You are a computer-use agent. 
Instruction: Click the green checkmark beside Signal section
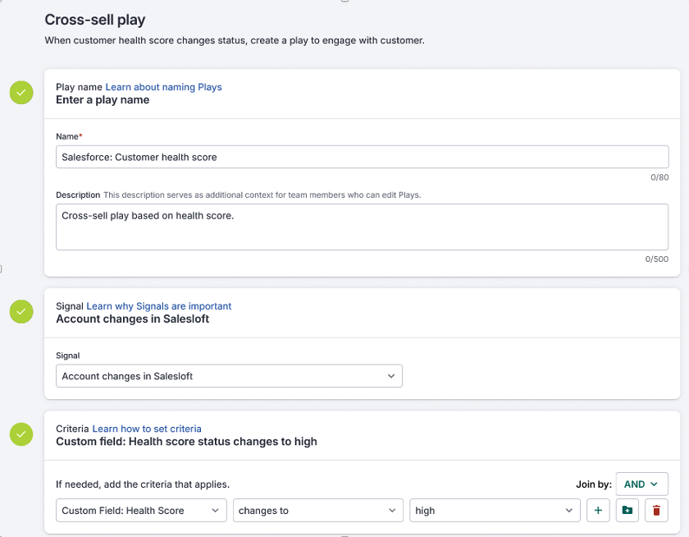(x=21, y=311)
